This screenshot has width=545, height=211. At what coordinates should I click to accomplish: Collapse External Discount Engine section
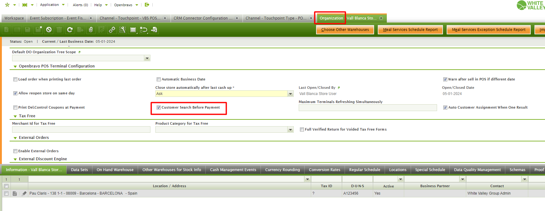[x=15, y=159]
